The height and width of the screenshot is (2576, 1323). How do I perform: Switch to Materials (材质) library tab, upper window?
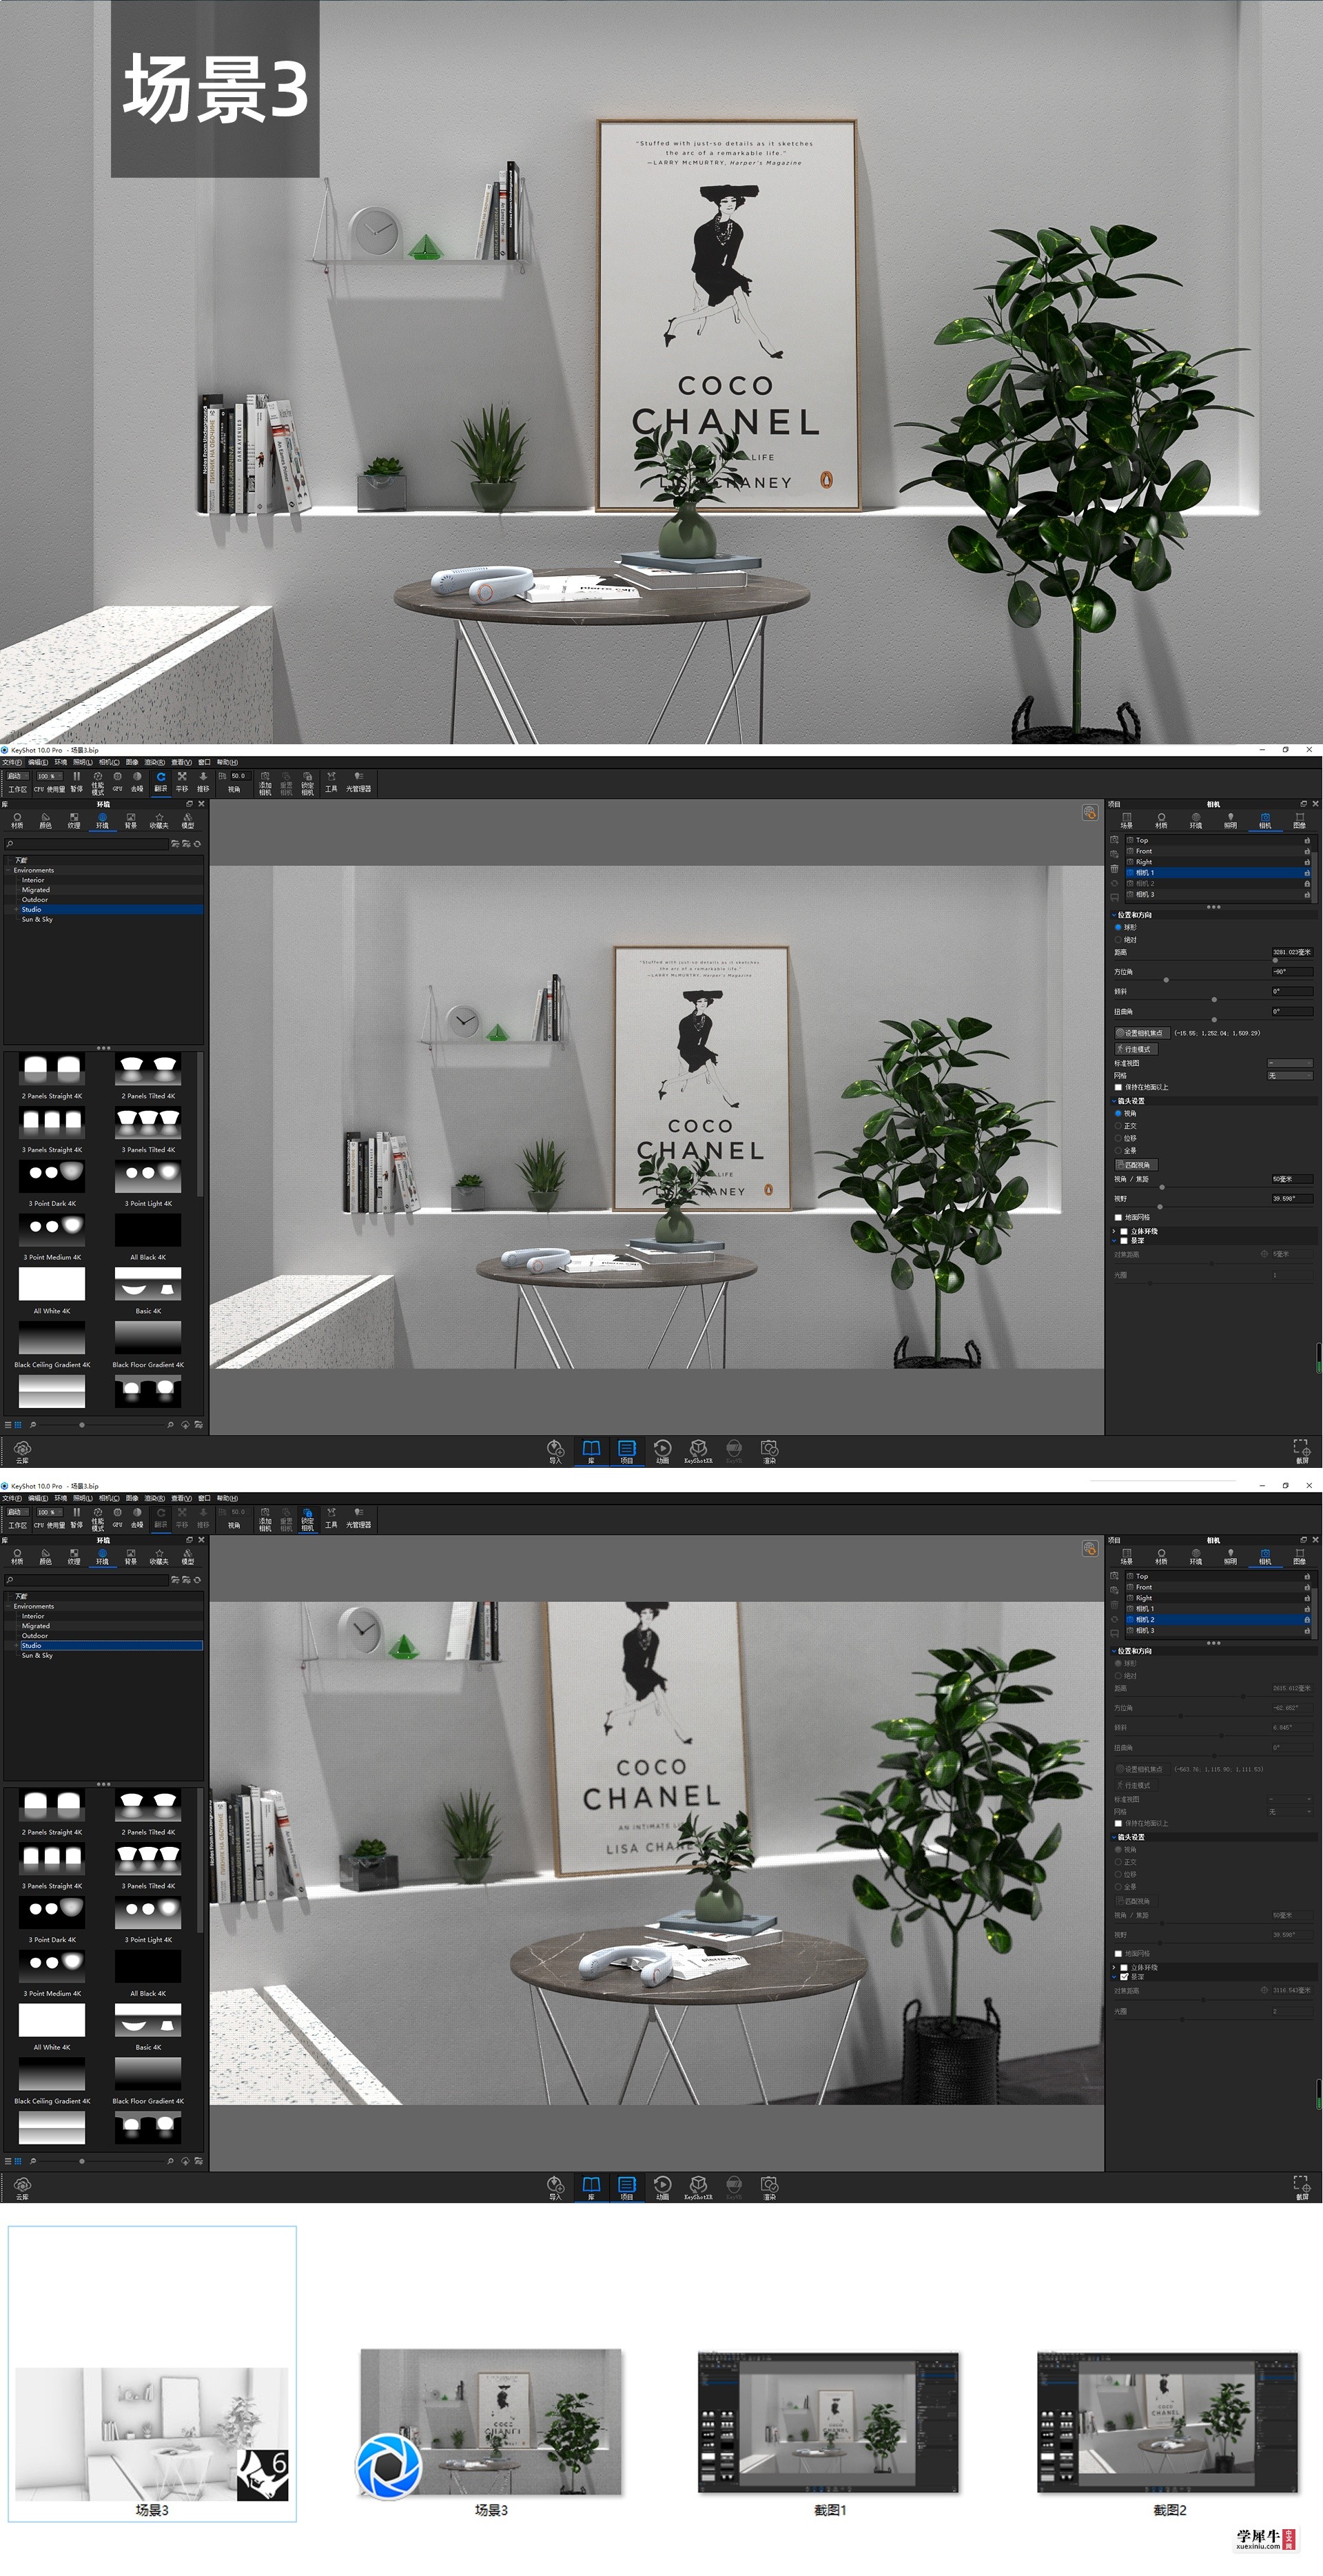(x=17, y=821)
